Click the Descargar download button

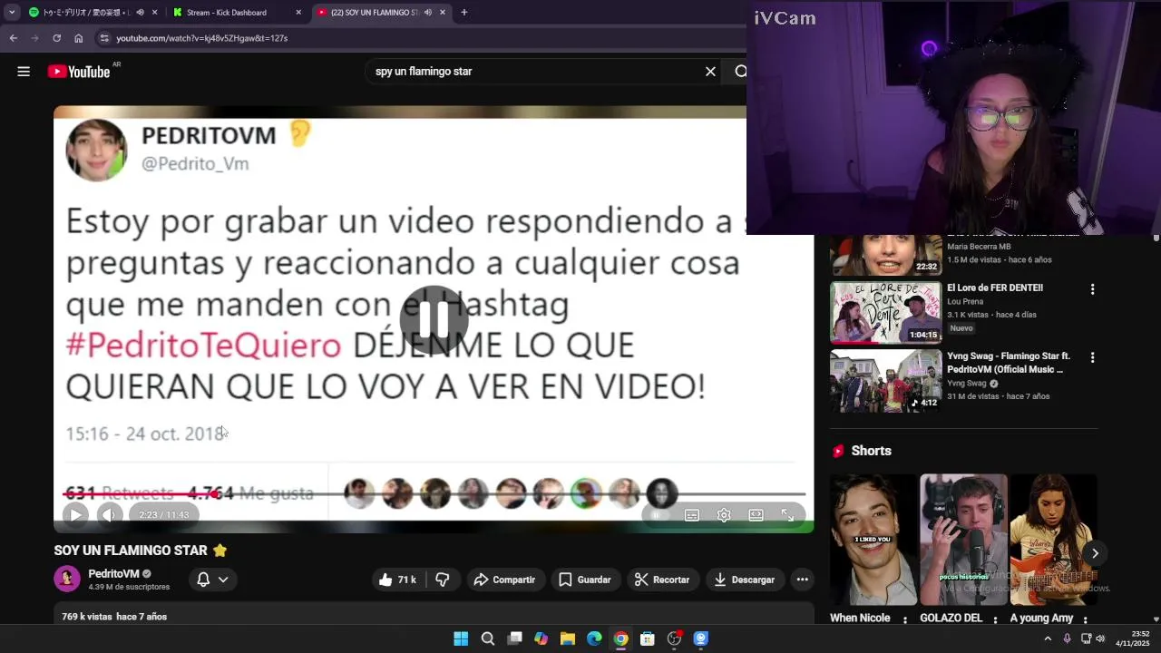pyautogui.click(x=745, y=580)
